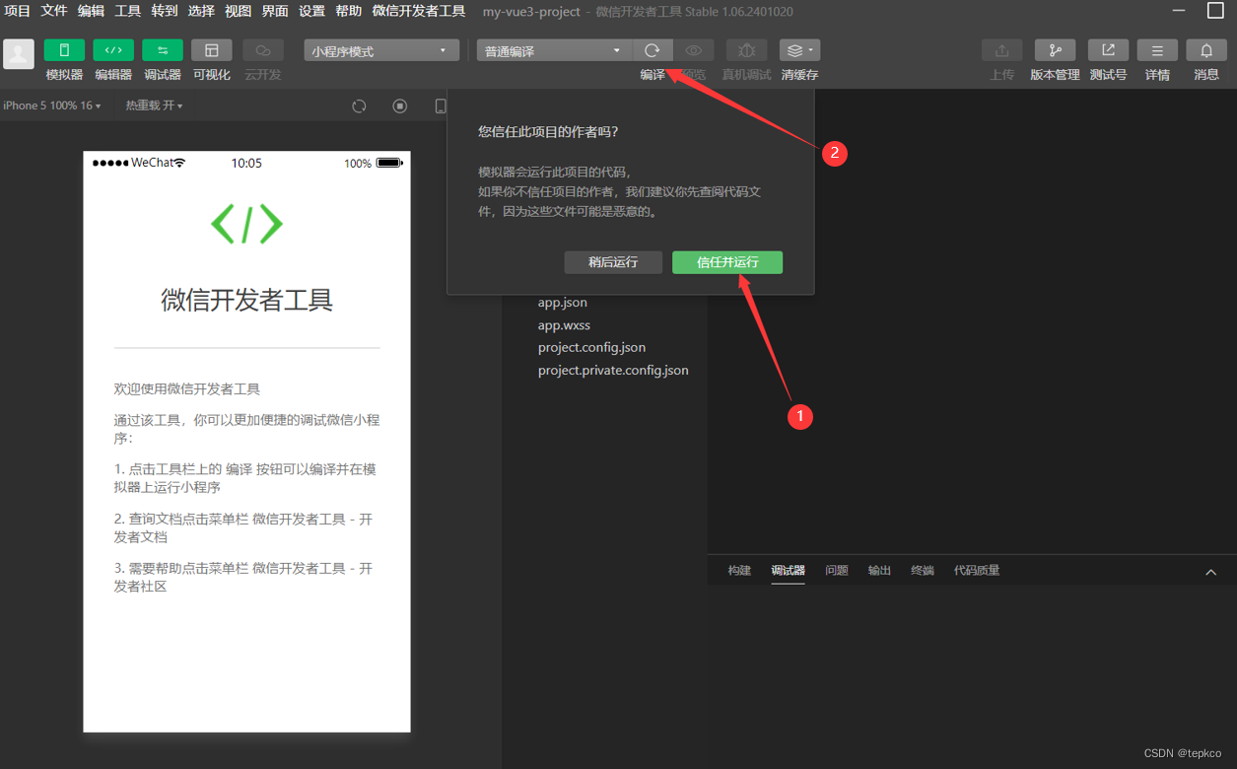Open the 工具 menu

click(128, 11)
